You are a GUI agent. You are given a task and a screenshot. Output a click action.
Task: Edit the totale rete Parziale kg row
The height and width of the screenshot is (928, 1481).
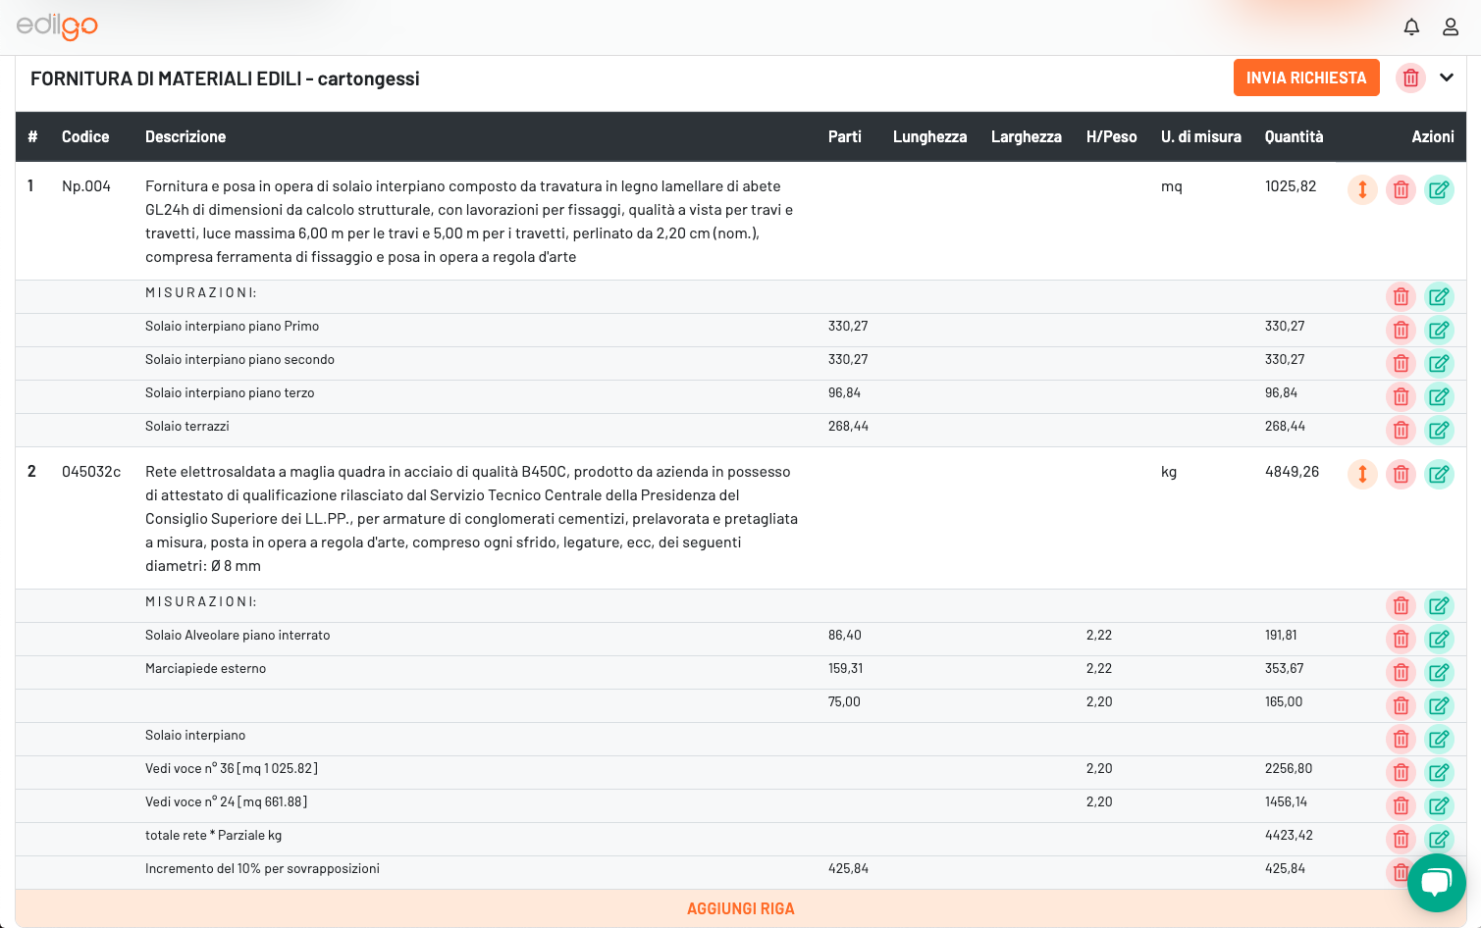tap(1439, 839)
